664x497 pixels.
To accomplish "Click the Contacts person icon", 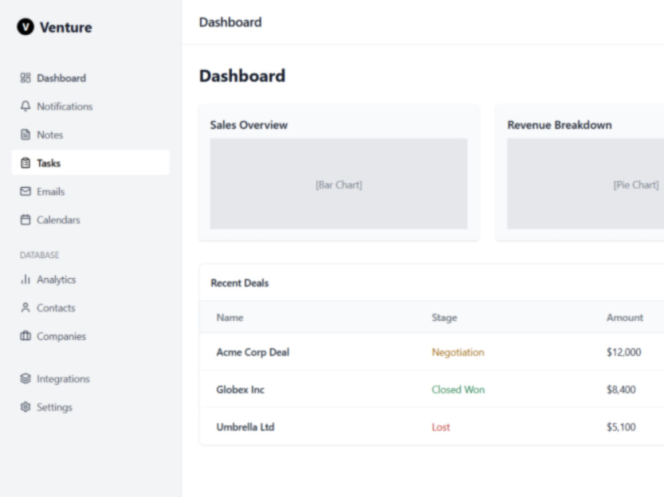I will pyautogui.click(x=25, y=308).
